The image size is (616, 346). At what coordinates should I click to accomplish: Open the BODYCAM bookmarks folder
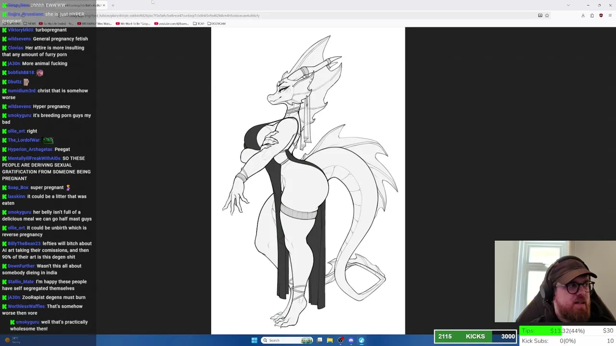[217, 24]
